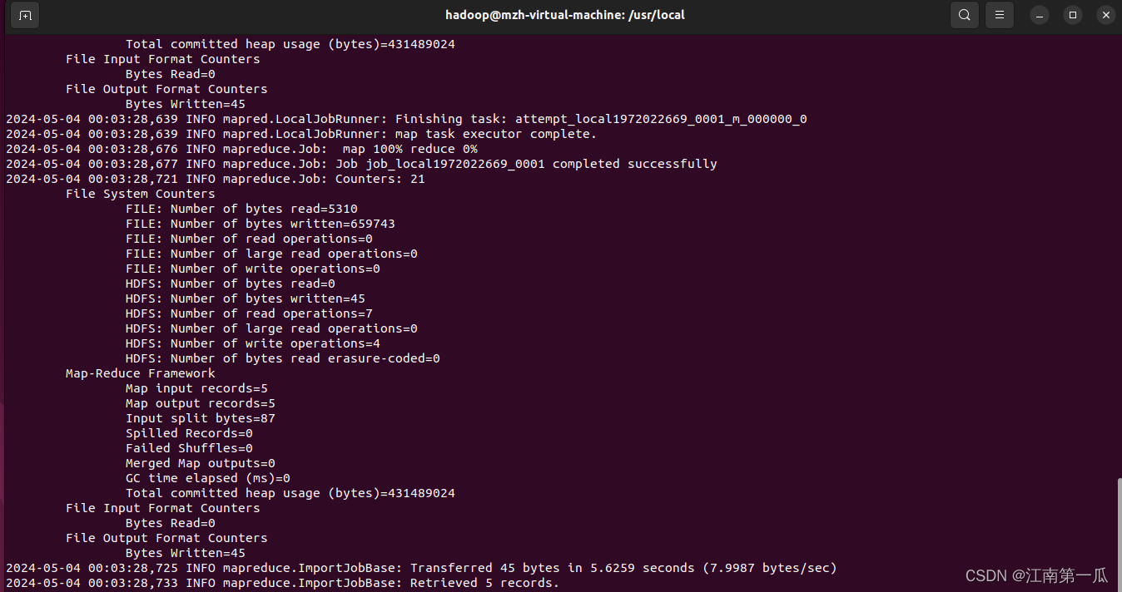
Task: Open a new terminal tab
Action: (x=25, y=15)
